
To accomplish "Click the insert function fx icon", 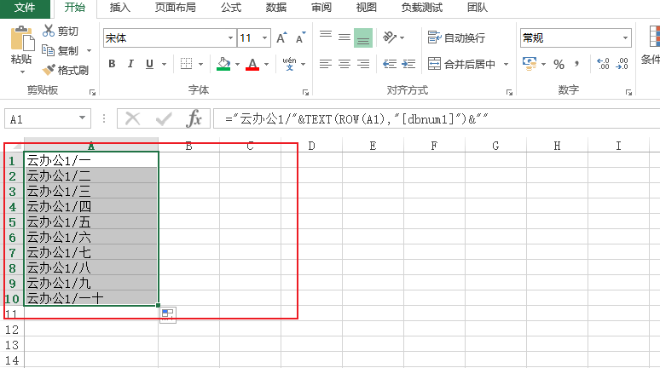I will click(194, 118).
